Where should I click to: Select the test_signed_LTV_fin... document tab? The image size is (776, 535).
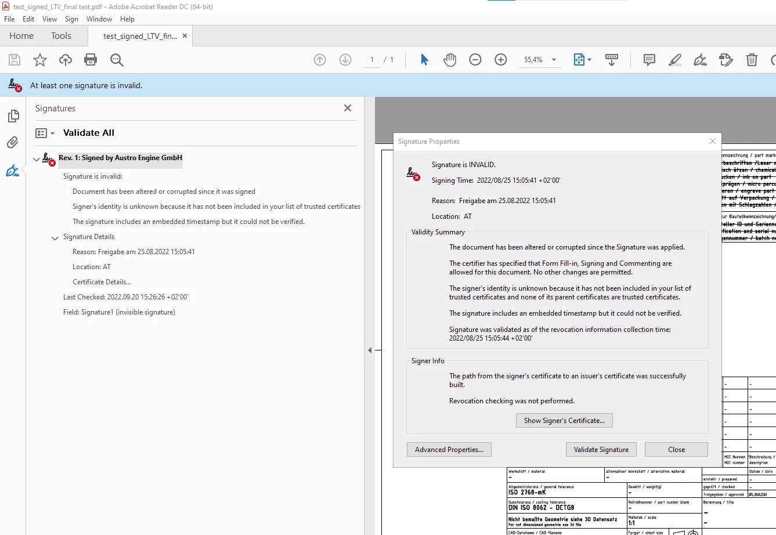pos(140,36)
